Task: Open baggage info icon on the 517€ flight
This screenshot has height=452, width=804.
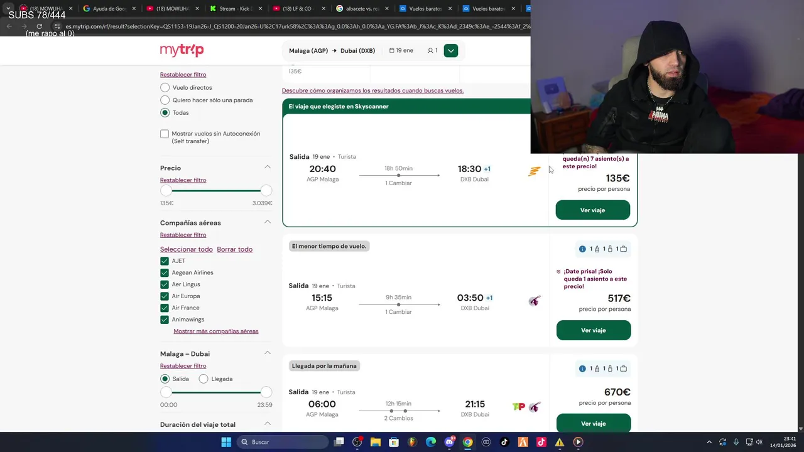Action: [x=582, y=249]
